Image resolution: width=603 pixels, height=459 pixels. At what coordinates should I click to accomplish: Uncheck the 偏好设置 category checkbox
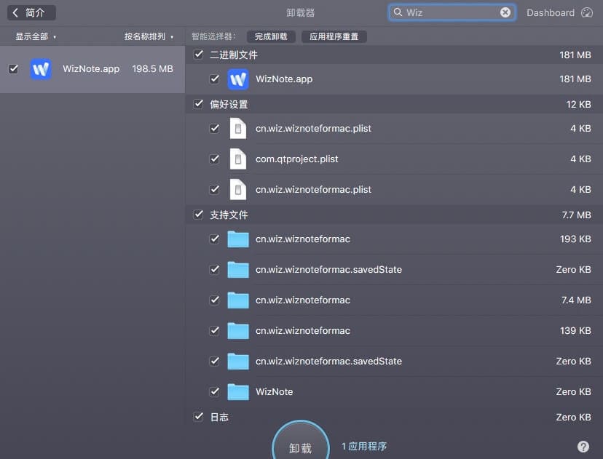coord(198,104)
